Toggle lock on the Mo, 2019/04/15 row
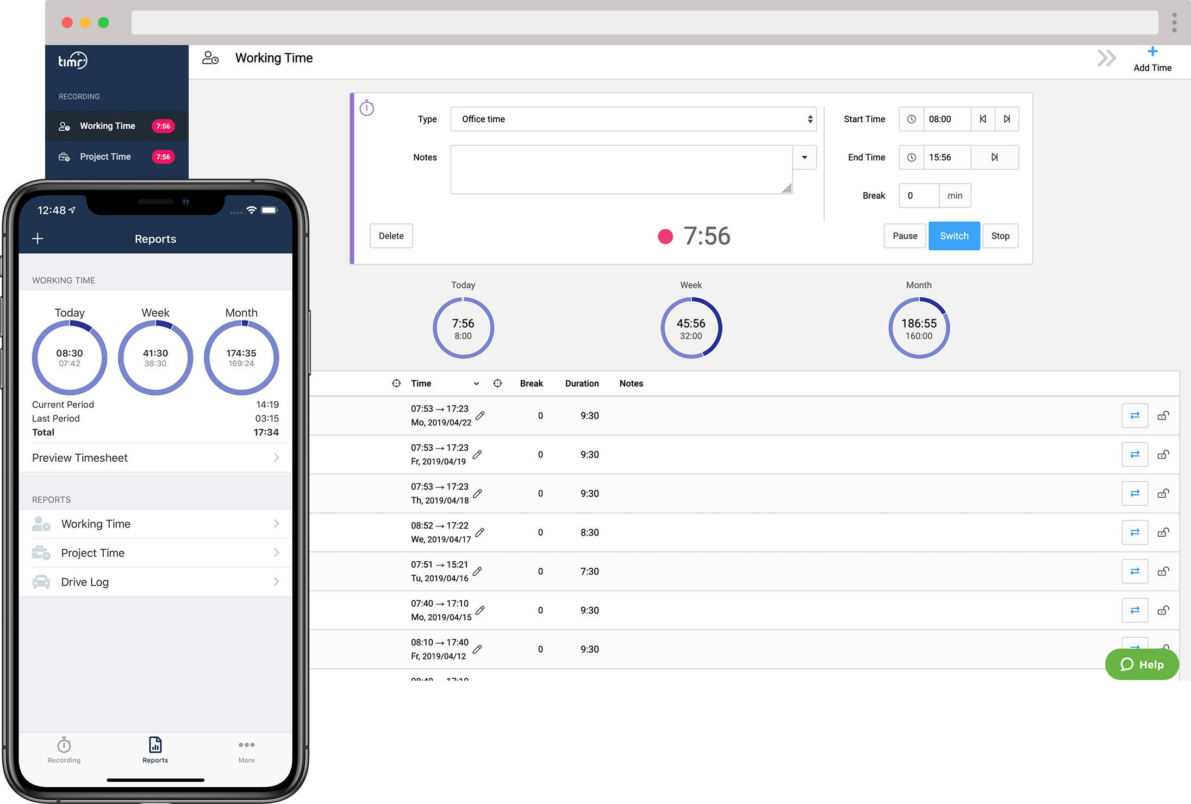 (1163, 611)
